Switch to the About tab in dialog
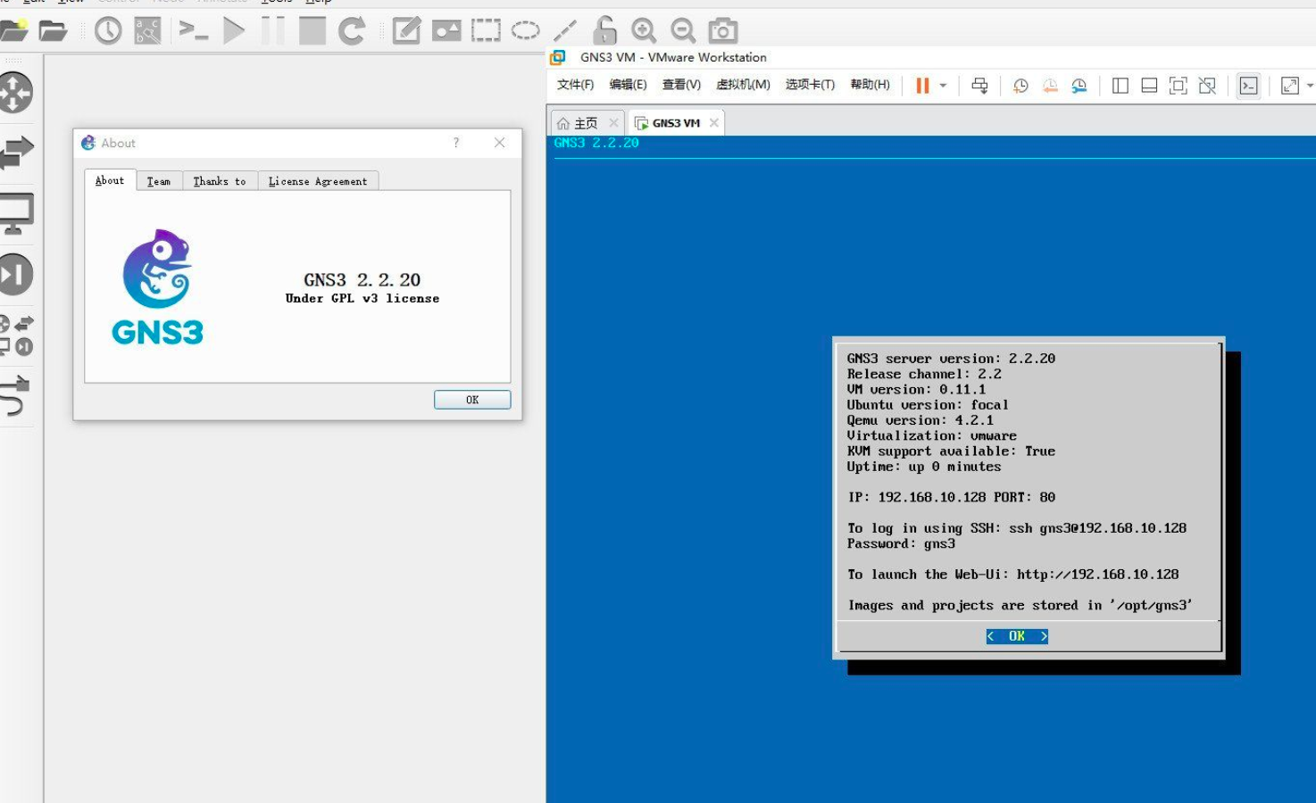Image resolution: width=1316 pixels, height=803 pixels. (110, 180)
